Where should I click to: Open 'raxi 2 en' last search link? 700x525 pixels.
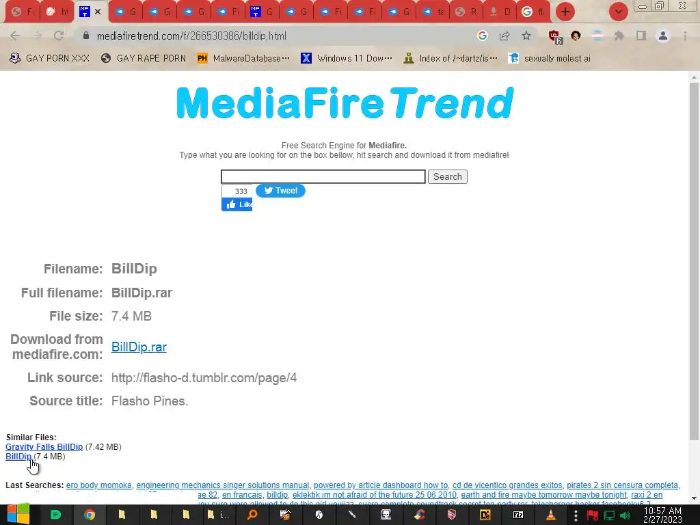(647, 495)
